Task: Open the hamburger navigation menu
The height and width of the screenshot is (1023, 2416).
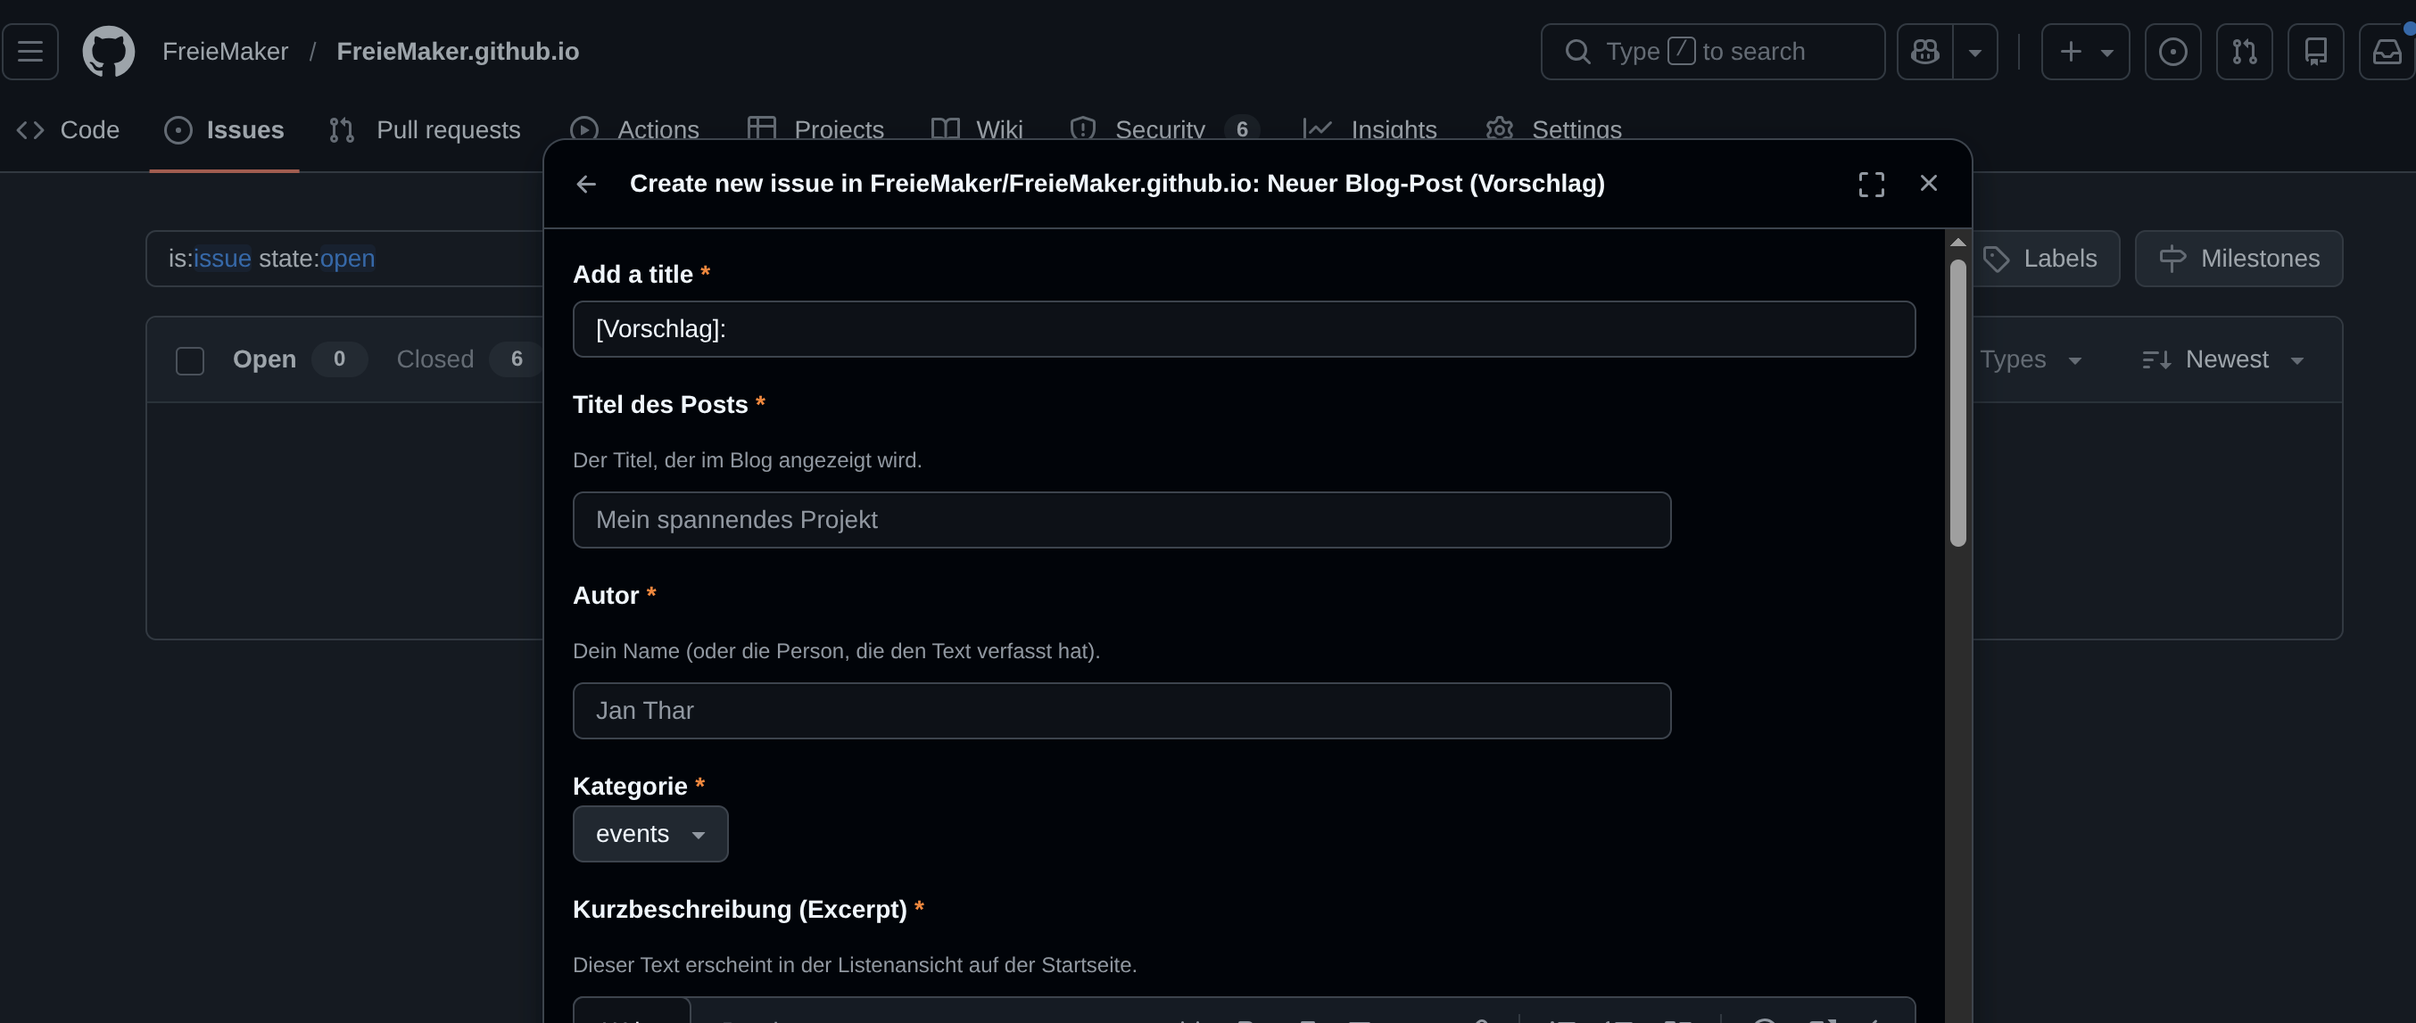Action: [x=30, y=52]
